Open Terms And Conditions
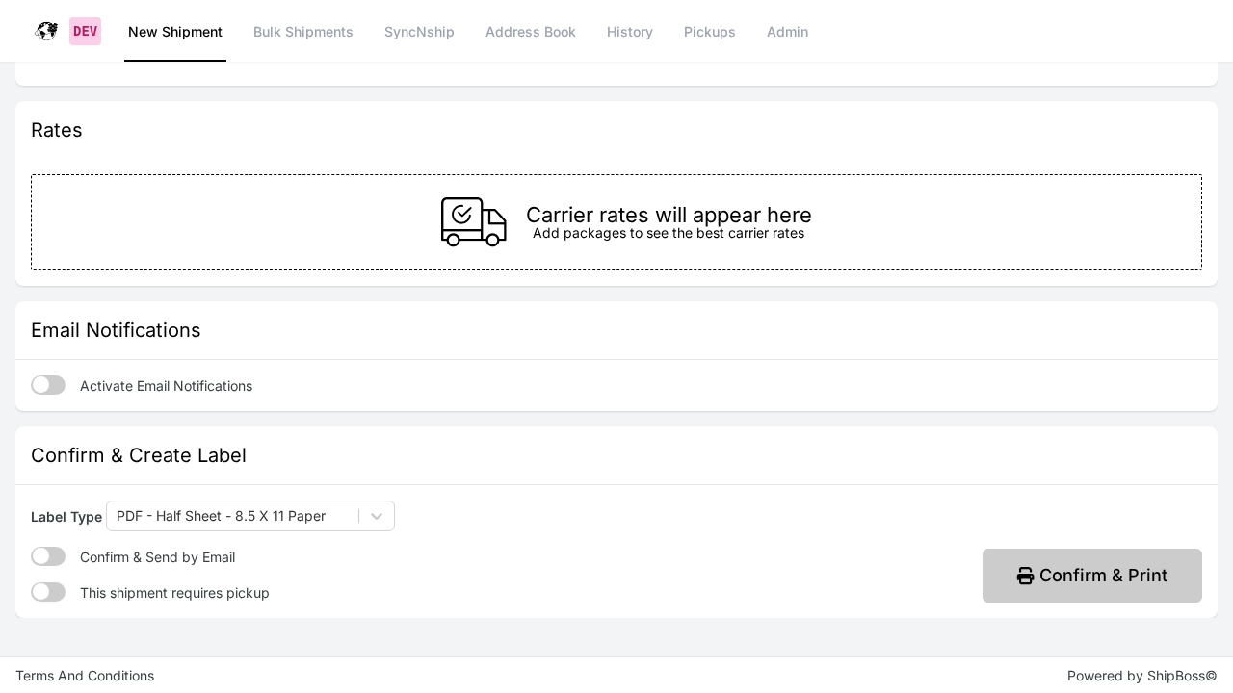 [85, 675]
